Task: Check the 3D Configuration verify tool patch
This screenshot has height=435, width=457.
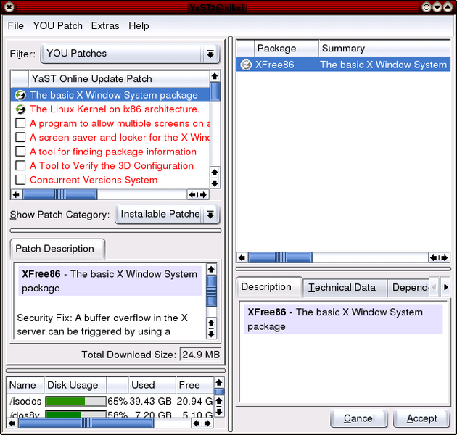Action: tap(20, 166)
